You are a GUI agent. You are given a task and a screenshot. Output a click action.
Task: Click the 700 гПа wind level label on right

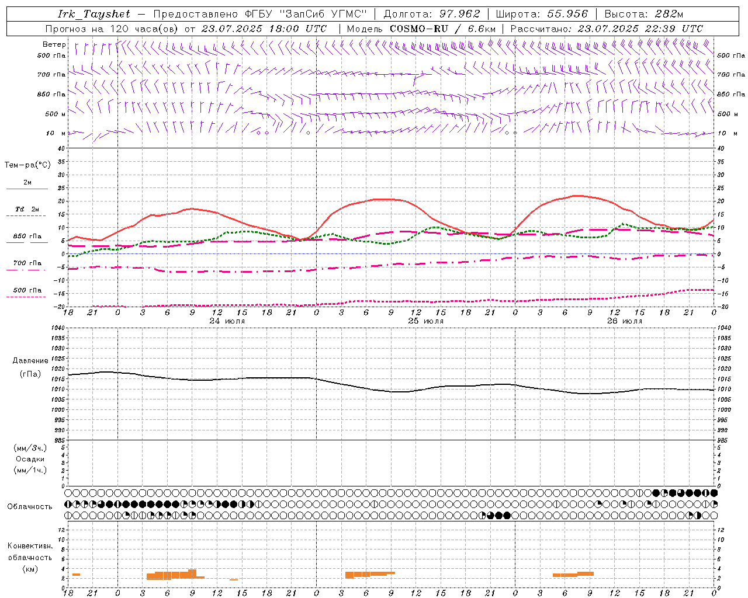731,75
